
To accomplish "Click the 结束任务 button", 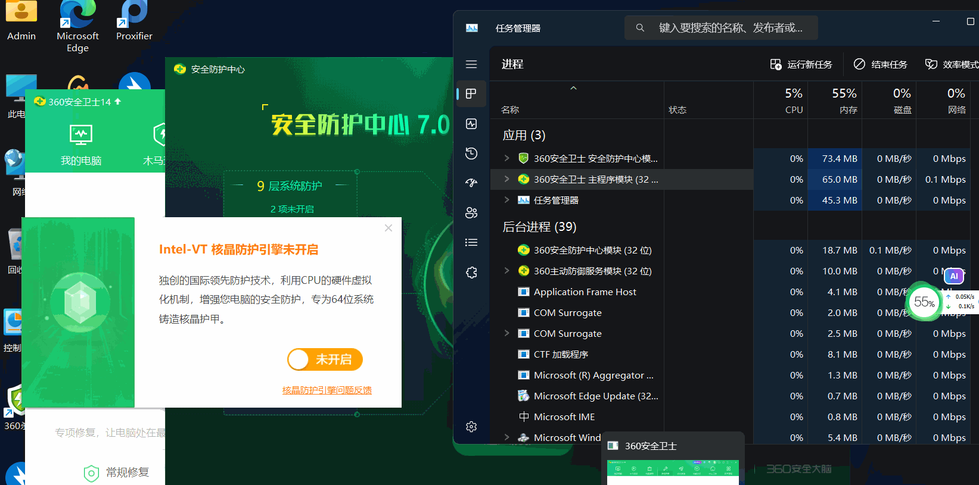I will [881, 64].
